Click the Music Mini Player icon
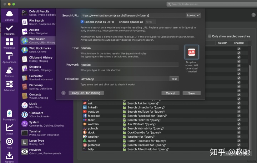This screenshot has width=257, height=163. click(25, 105)
